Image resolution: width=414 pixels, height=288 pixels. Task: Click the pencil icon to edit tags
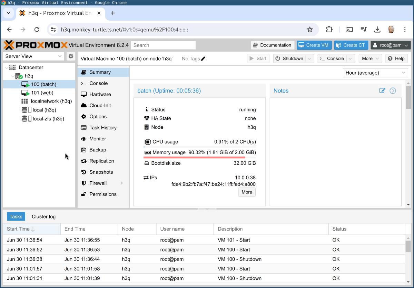[203, 58]
